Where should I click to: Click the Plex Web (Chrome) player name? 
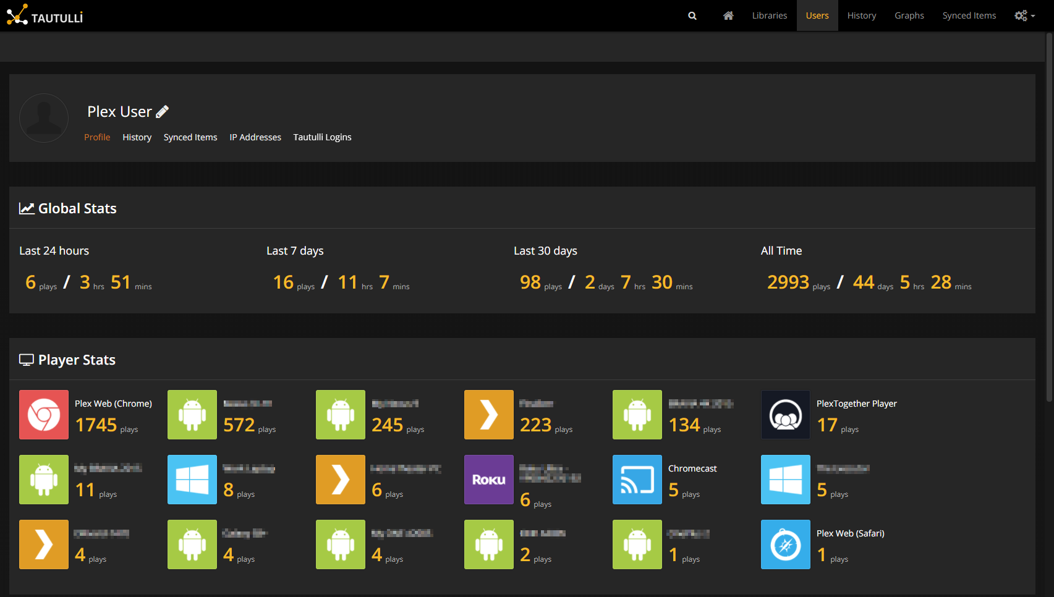tap(113, 404)
